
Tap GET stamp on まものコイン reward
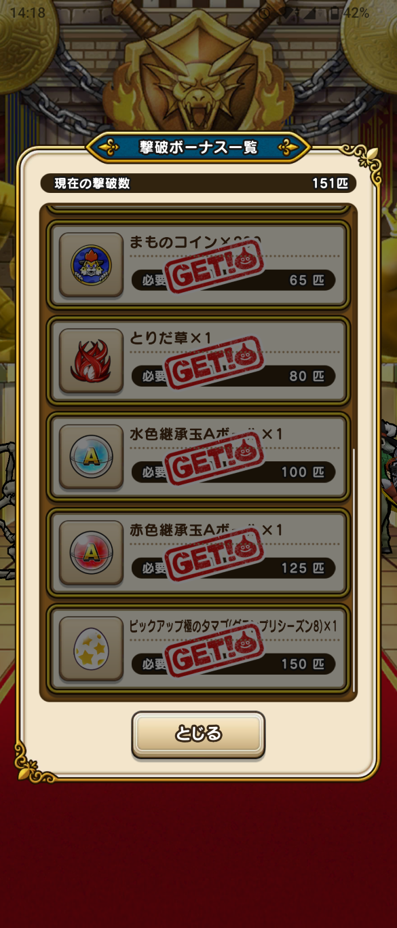[215, 267]
